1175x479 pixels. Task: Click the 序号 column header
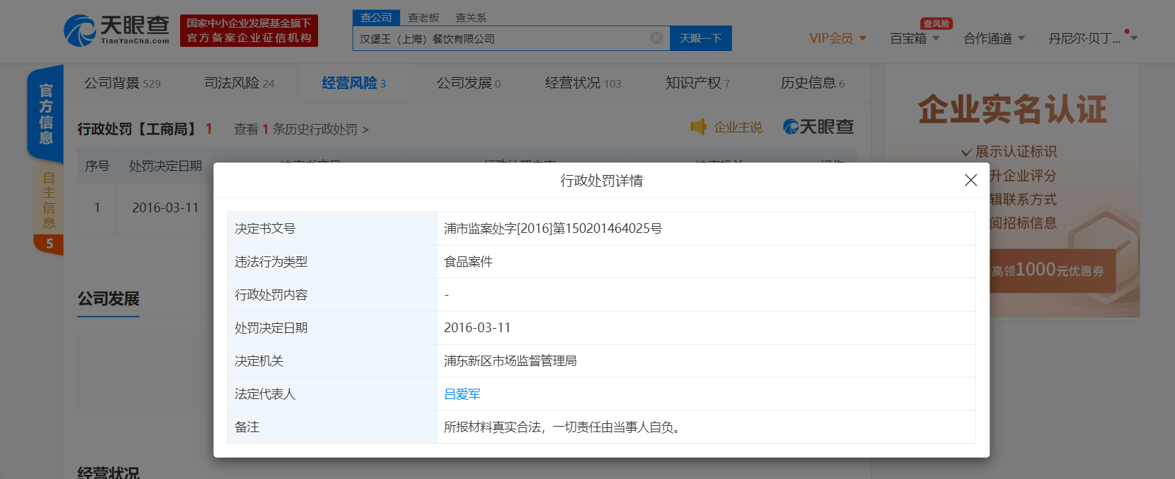97,166
